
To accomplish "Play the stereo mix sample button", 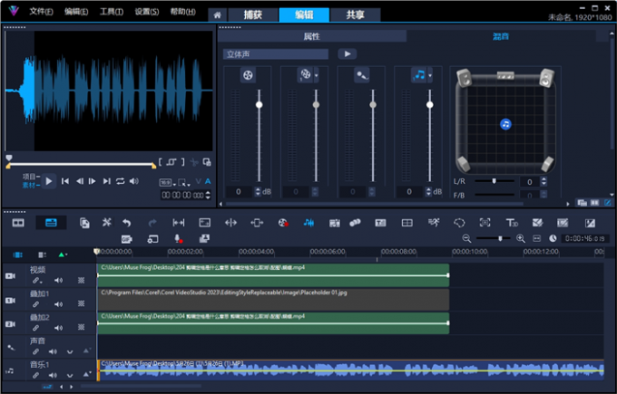I will tap(347, 53).
